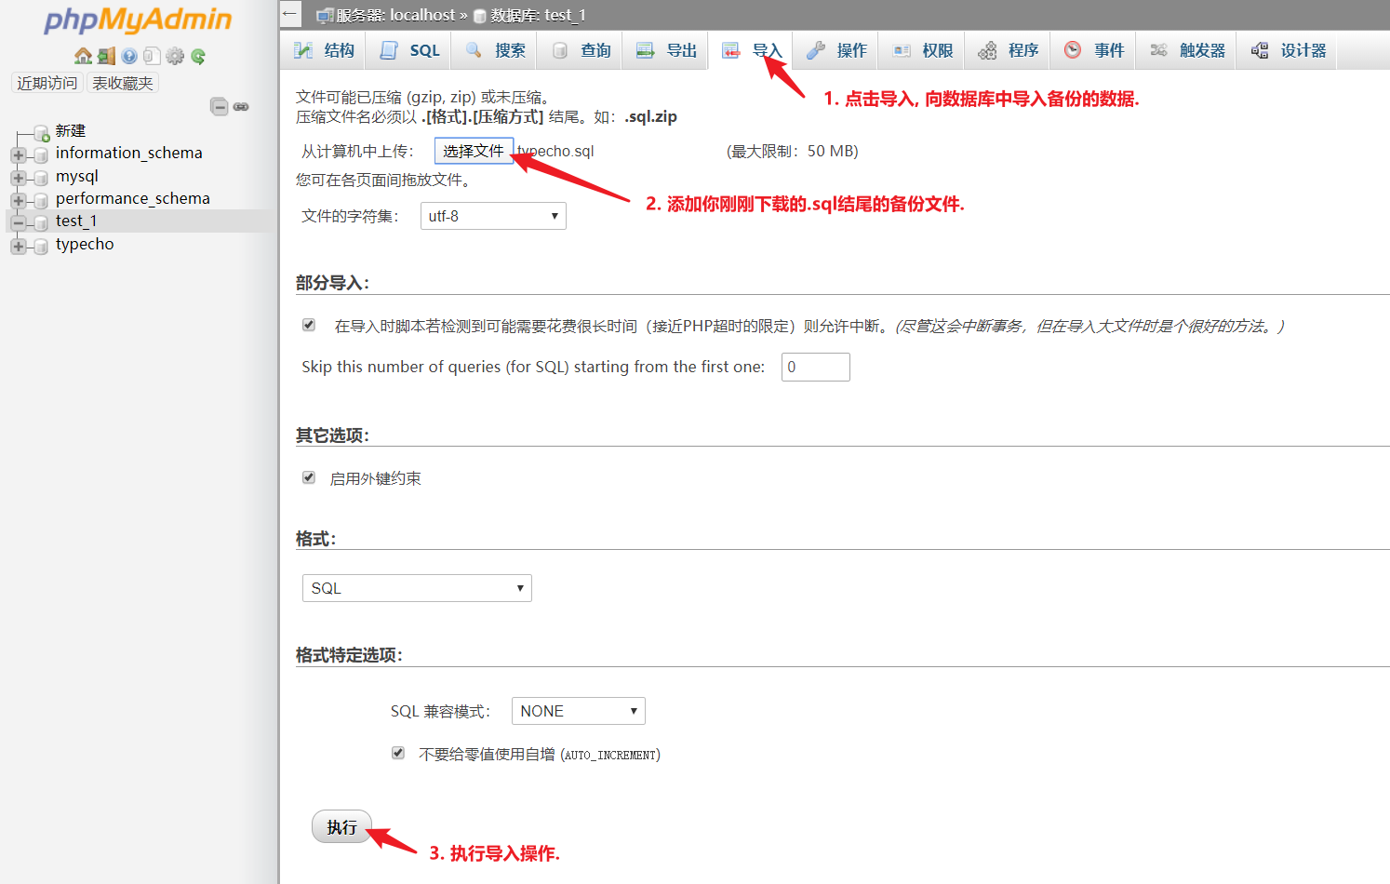The width and height of the screenshot is (1390, 884).
Task: Switch to the 导入 tab
Action: coord(752,50)
